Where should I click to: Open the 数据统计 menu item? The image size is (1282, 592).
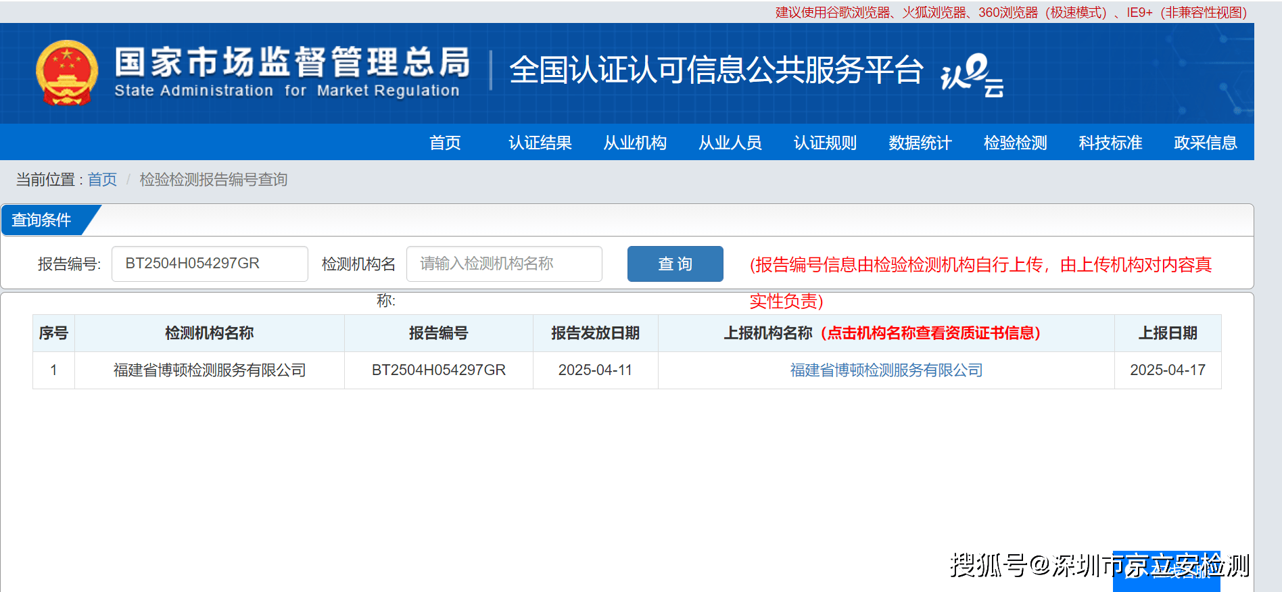pos(920,143)
